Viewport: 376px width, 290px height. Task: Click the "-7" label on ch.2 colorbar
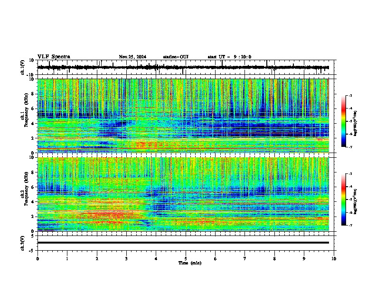[350, 225]
